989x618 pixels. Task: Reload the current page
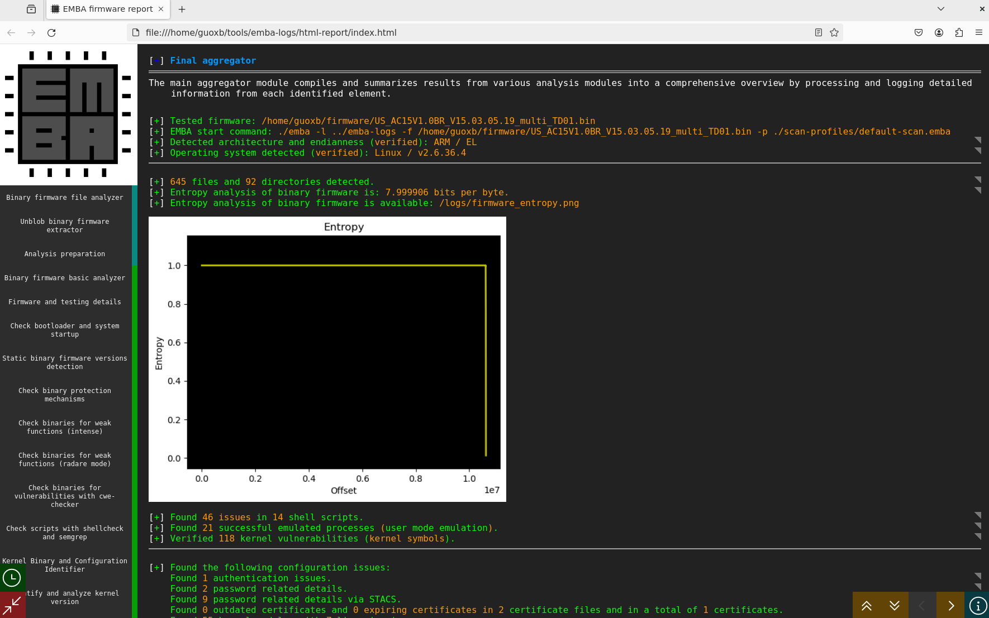[51, 32]
